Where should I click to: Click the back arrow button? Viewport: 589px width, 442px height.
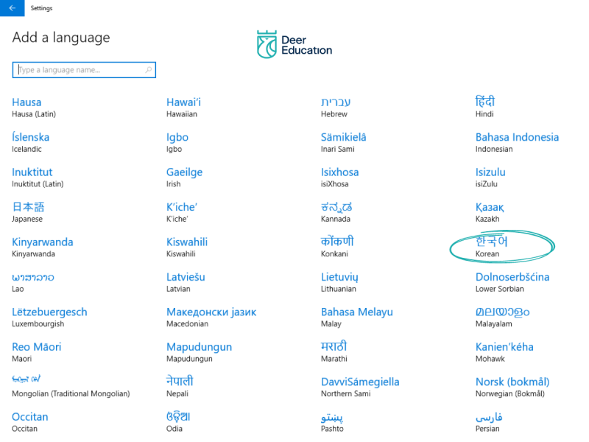pos(12,8)
